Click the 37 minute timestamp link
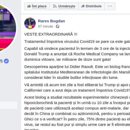Image resolution: width=130 pixels, height=130 pixels. (x=45, y=27)
